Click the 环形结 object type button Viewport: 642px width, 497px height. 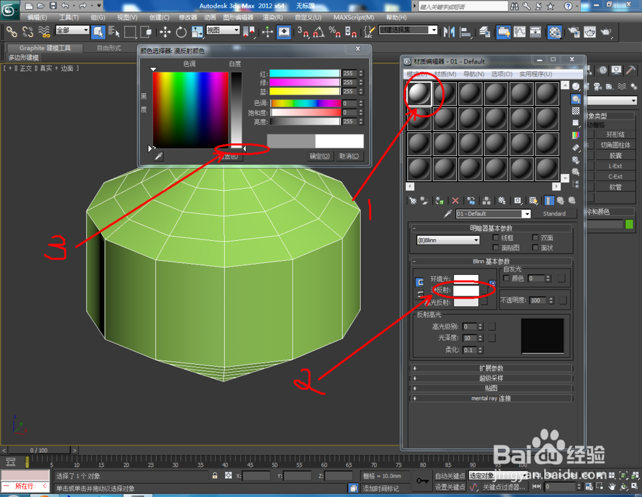point(616,135)
